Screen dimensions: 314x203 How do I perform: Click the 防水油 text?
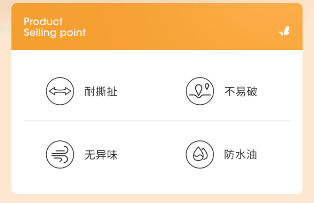pyautogui.click(x=240, y=155)
